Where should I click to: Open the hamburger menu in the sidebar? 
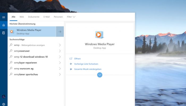pyautogui.click(x=4, y=17)
